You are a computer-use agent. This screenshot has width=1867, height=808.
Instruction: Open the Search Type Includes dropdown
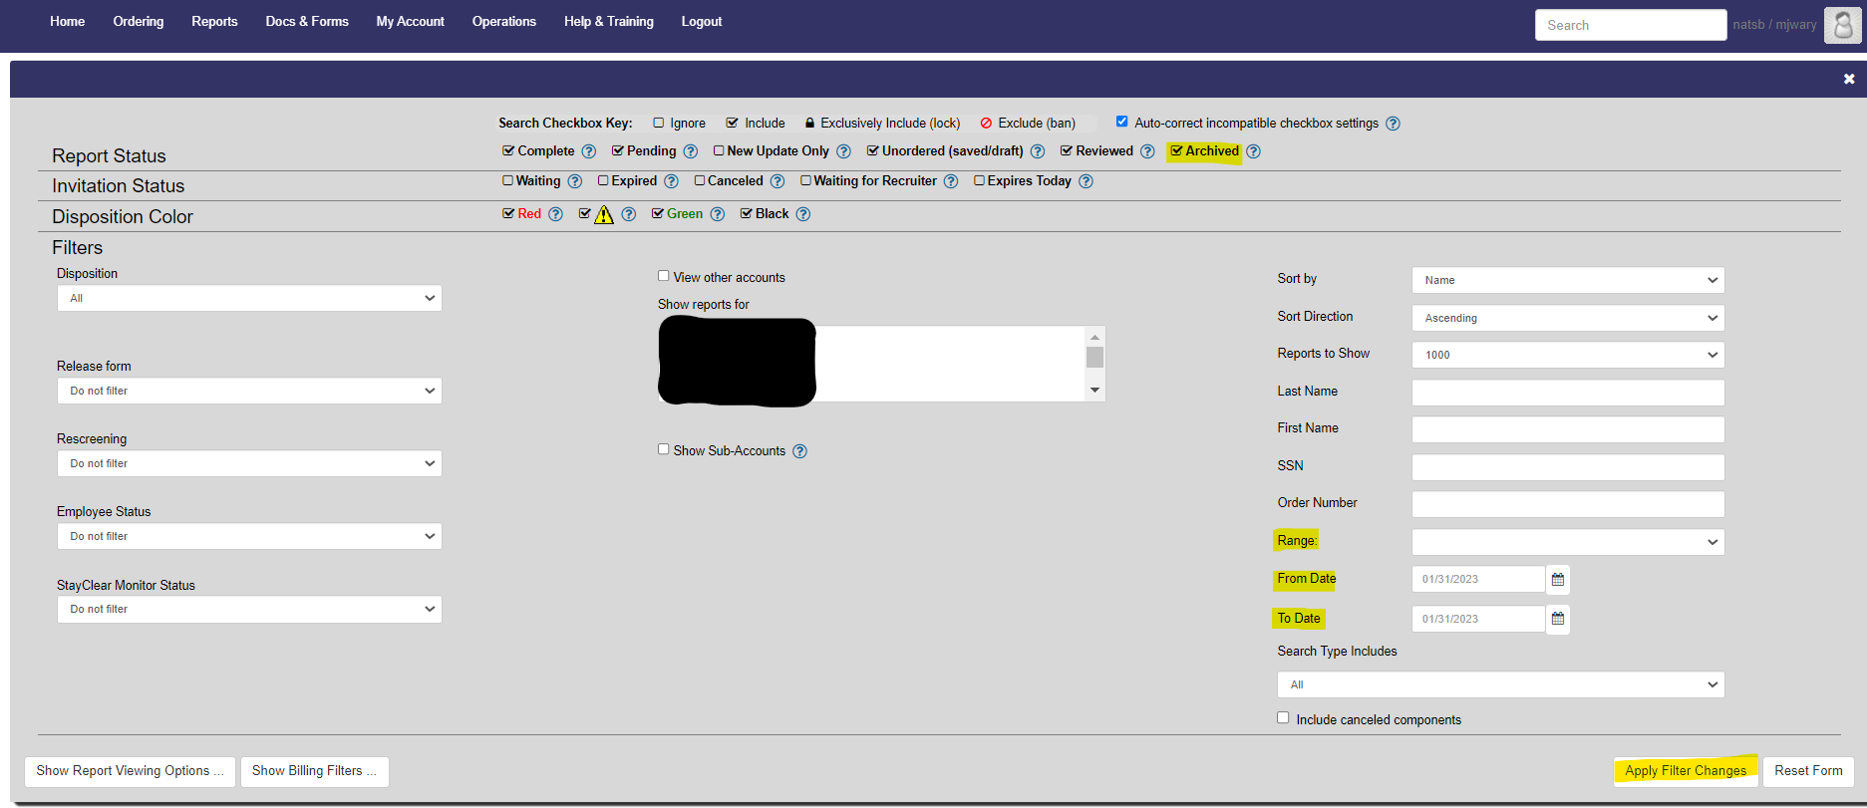click(x=1500, y=684)
